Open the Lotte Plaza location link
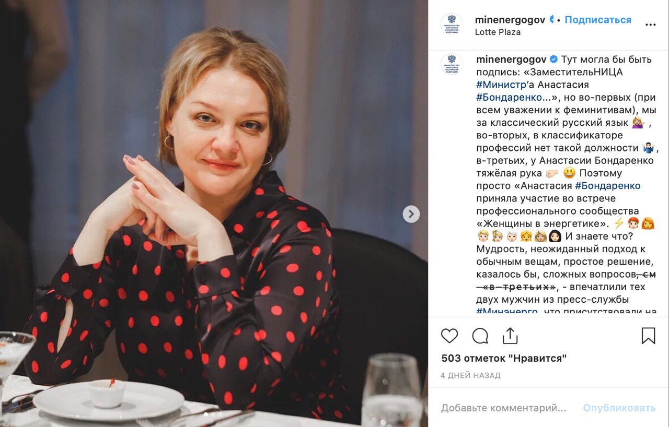Viewport: 669px width, 427px height. (498, 32)
